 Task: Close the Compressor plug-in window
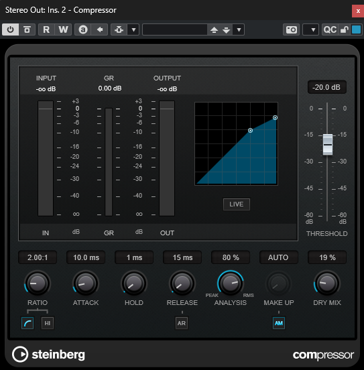pos(358,11)
